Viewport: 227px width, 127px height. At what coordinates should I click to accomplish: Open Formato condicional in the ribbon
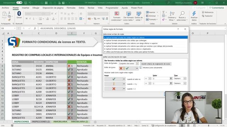point(117,16)
